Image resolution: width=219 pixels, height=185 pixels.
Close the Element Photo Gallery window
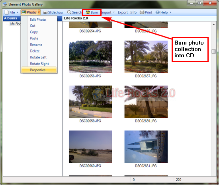pos(210,3)
